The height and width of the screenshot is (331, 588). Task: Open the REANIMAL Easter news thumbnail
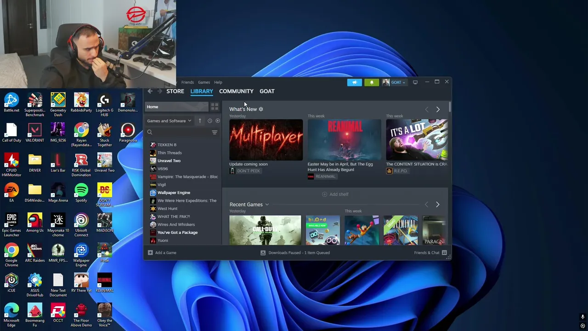click(x=344, y=140)
